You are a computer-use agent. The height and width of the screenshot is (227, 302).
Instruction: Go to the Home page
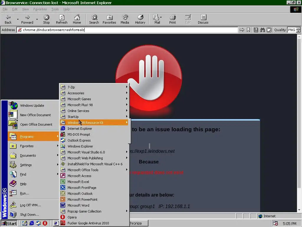(77, 19)
